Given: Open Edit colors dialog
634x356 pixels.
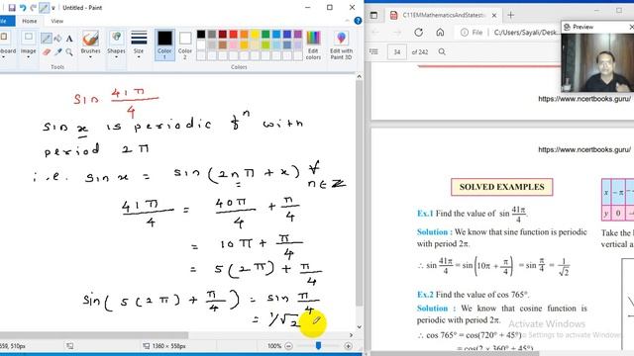Looking at the screenshot, I should [313, 45].
